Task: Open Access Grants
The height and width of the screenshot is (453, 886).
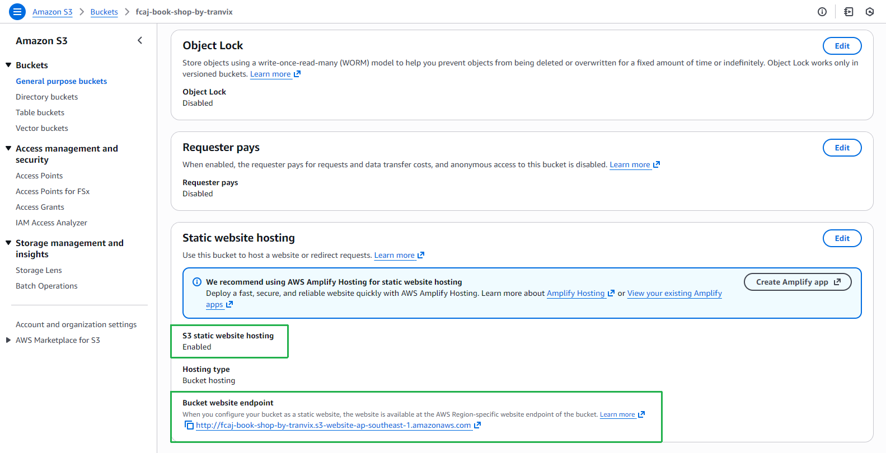Action: pyautogui.click(x=40, y=207)
